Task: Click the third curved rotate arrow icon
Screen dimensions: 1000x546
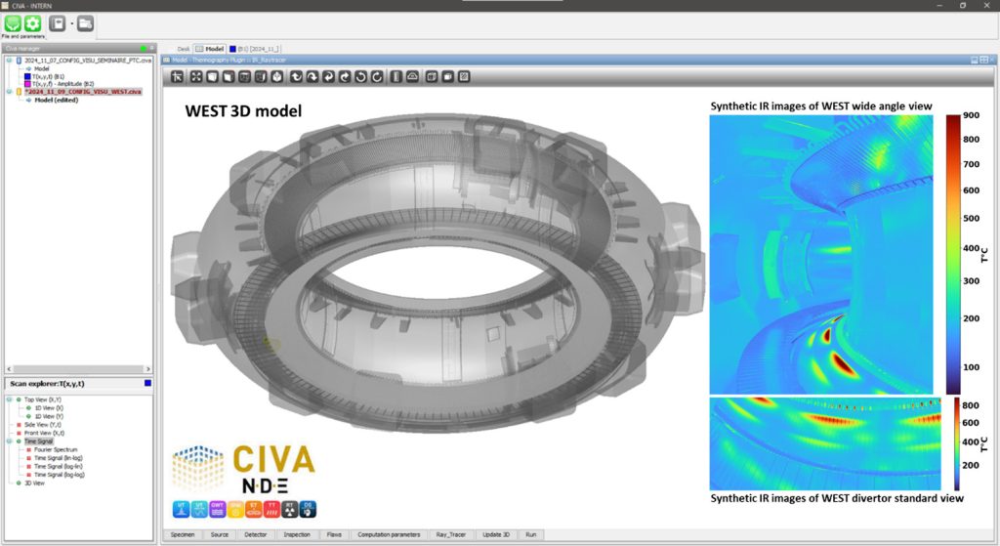Action: click(x=328, y=76)
